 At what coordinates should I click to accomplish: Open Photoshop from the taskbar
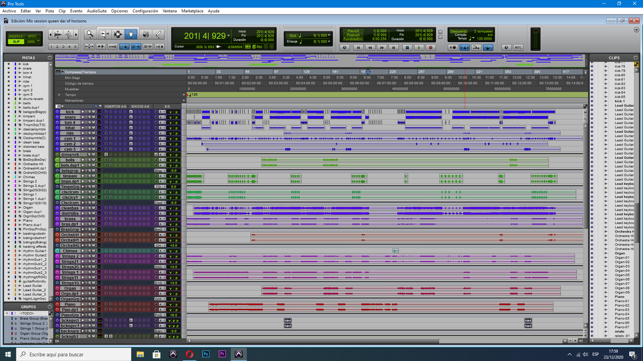(205, 354)
